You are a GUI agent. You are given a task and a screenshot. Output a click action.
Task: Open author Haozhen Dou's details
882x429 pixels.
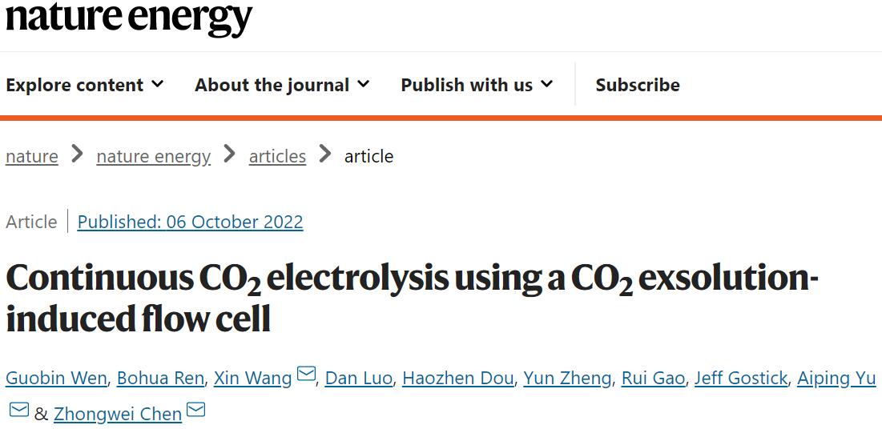[457, 378]
